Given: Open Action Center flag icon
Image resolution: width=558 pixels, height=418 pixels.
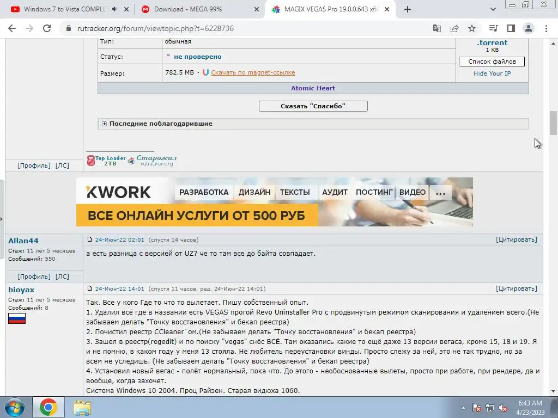Looking at the screenshot, I should click(x=477, y=408).
